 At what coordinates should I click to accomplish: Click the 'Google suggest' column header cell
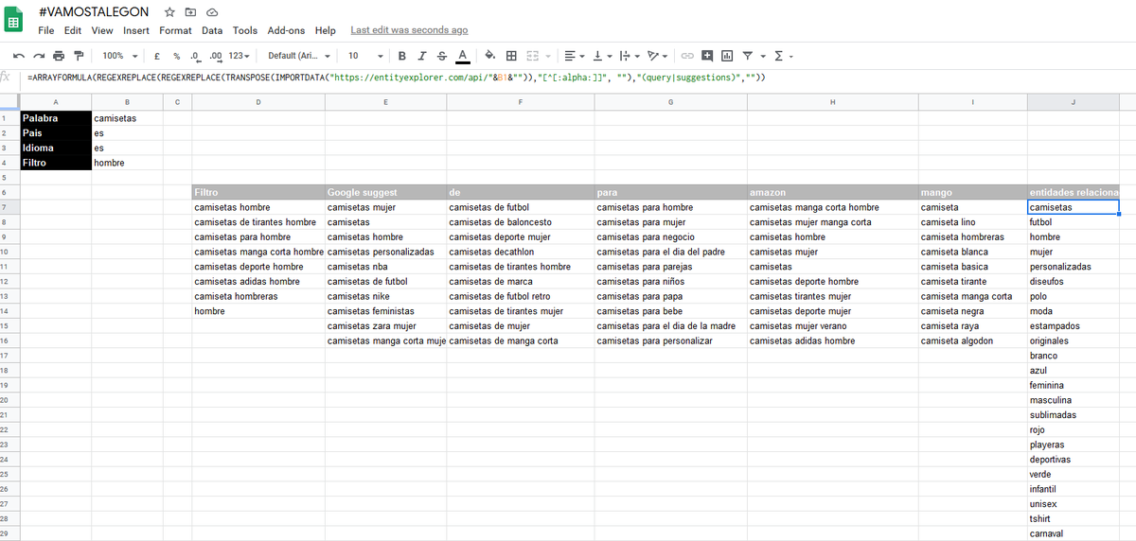pos(385,192)
